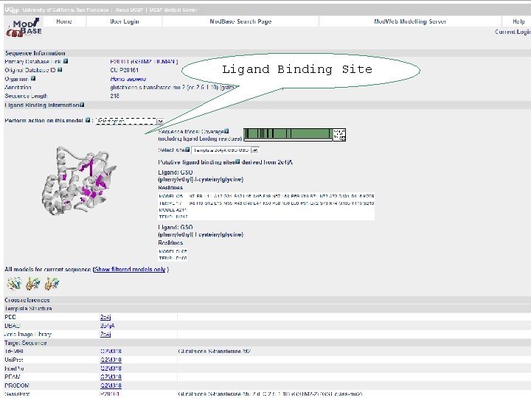Click UCSF Medical Center in top bar
531x398 pixels.
(x=173, y=10)
